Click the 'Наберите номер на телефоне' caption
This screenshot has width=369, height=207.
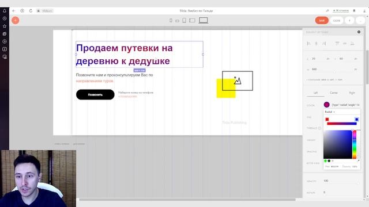[x=136, y=93]
